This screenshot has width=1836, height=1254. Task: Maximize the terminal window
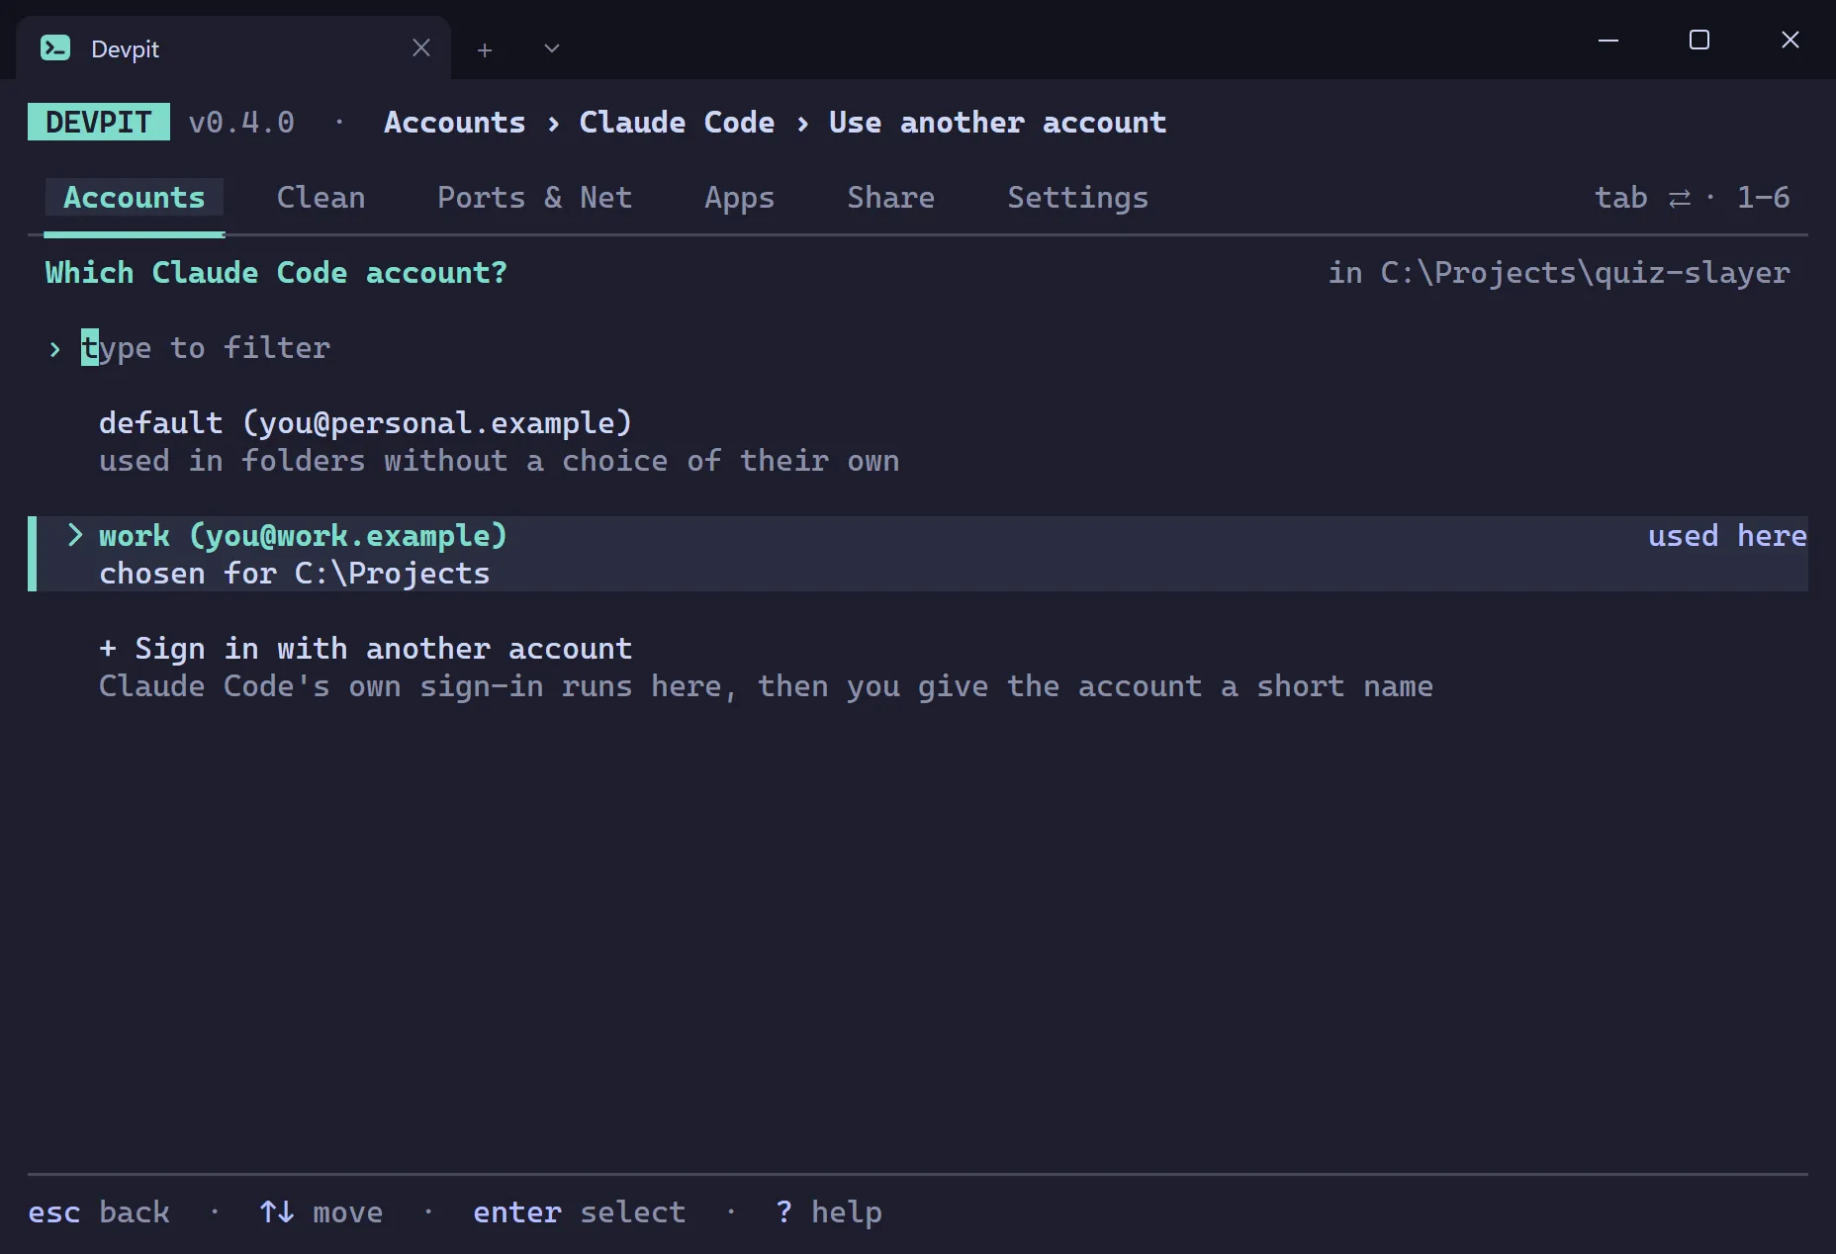pyautogui.click(x=1699, y=40)
